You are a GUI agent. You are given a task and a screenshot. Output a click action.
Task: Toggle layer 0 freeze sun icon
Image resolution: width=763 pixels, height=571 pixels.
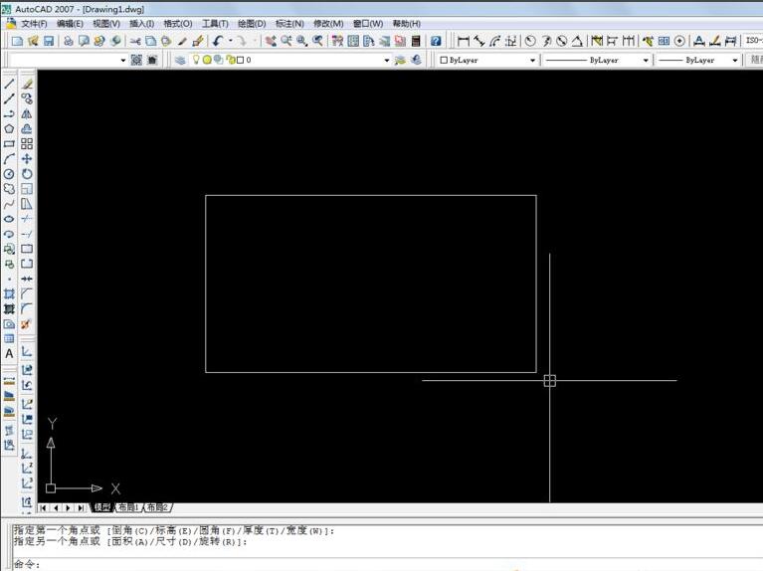pos(207,60)
